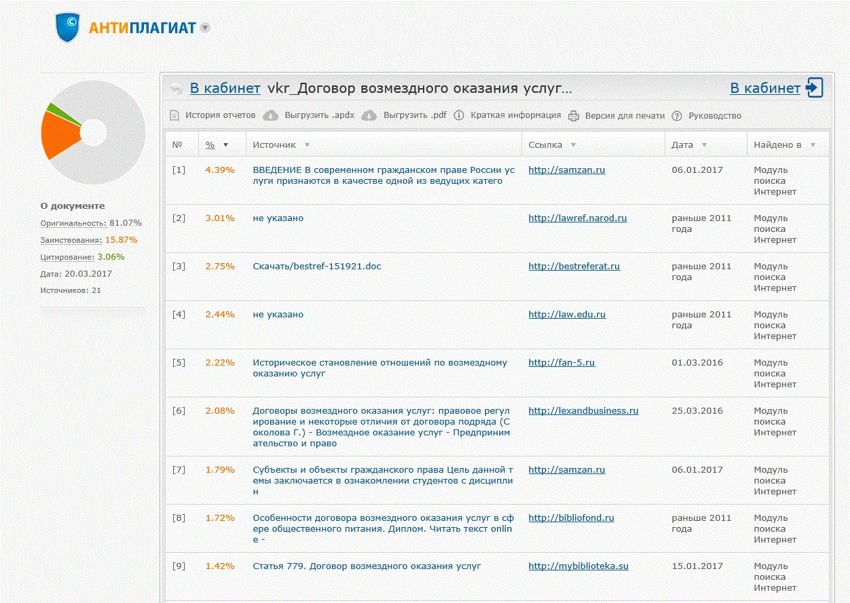Open the Руководство help guide
Screen dimensions: 850x603
(x=714, y=115)
